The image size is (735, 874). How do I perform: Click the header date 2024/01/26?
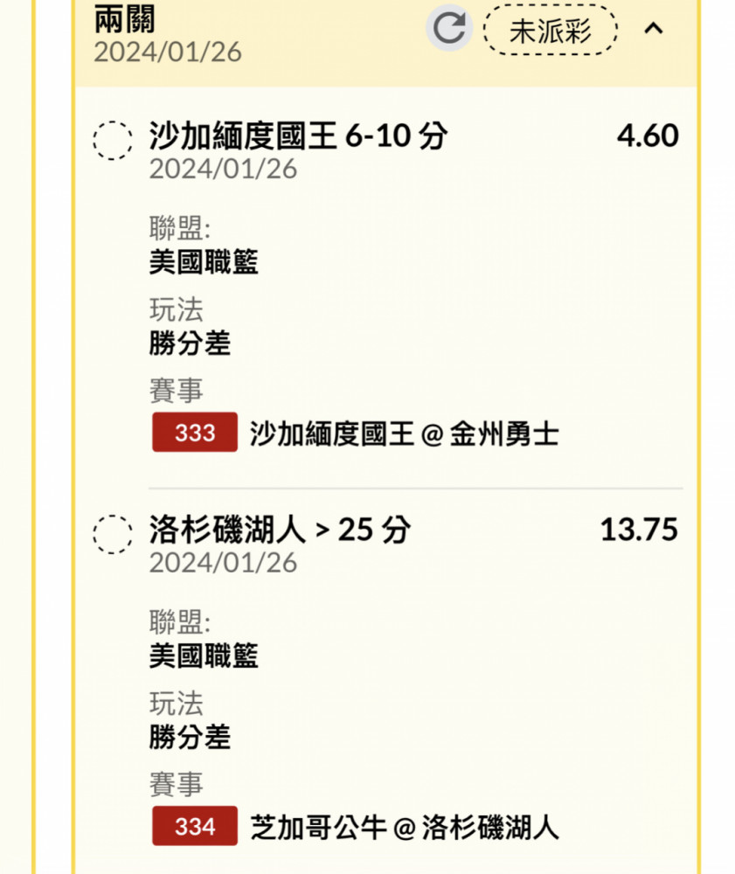(168, 52)
